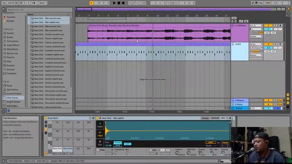Toggle the yellow Follow playback button
The width and height of the screenshot is (292, 164).
coord(91,3)
